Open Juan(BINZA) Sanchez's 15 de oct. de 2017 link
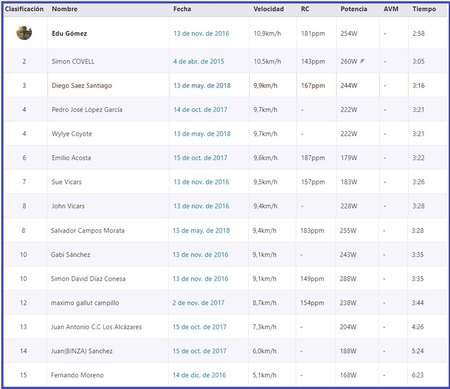This screenshot has height=389, width=450. (x=199, y=351)
